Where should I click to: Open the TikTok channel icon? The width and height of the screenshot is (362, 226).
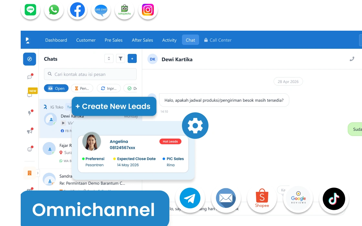(x=334, y=199)
